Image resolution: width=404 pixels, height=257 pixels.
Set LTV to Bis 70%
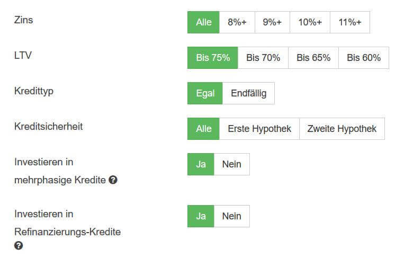(263, 58)
